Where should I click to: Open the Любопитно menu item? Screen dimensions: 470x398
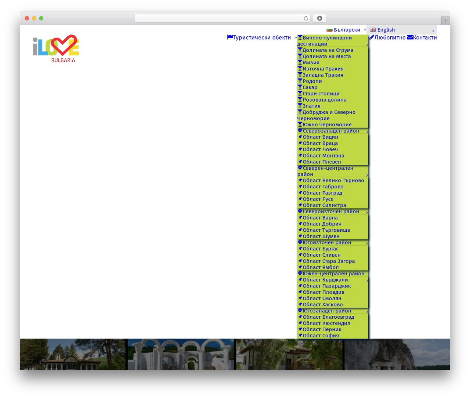tap(390, 37)
